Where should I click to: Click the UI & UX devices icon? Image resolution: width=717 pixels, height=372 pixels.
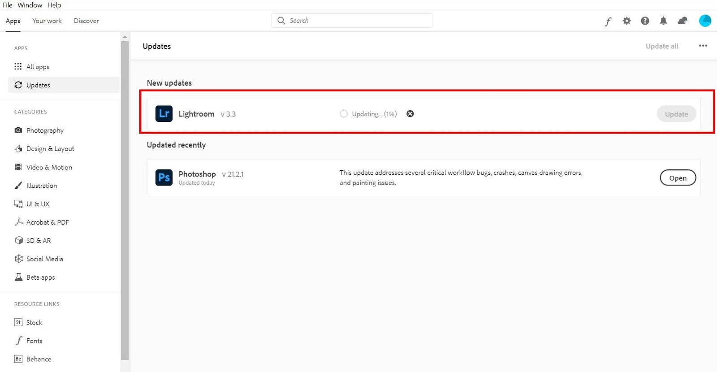coord(18,203)
